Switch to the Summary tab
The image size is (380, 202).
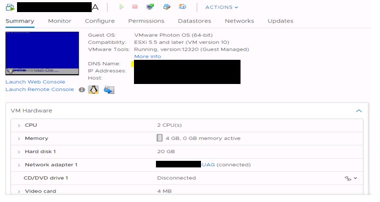coord(20,21)
